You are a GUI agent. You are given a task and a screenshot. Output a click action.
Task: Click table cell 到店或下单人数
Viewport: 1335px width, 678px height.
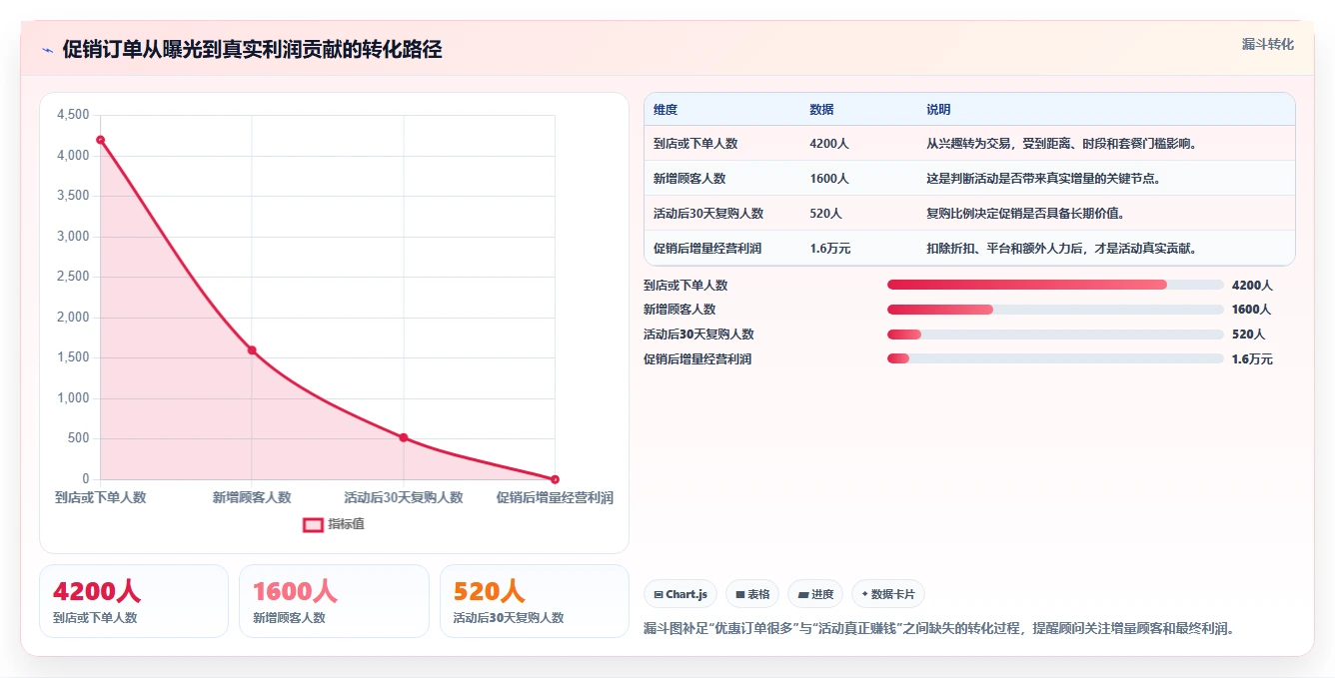click(695, 144)
